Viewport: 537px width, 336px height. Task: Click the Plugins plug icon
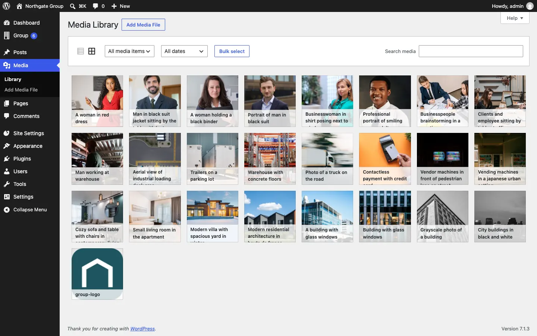click(7, 159)
